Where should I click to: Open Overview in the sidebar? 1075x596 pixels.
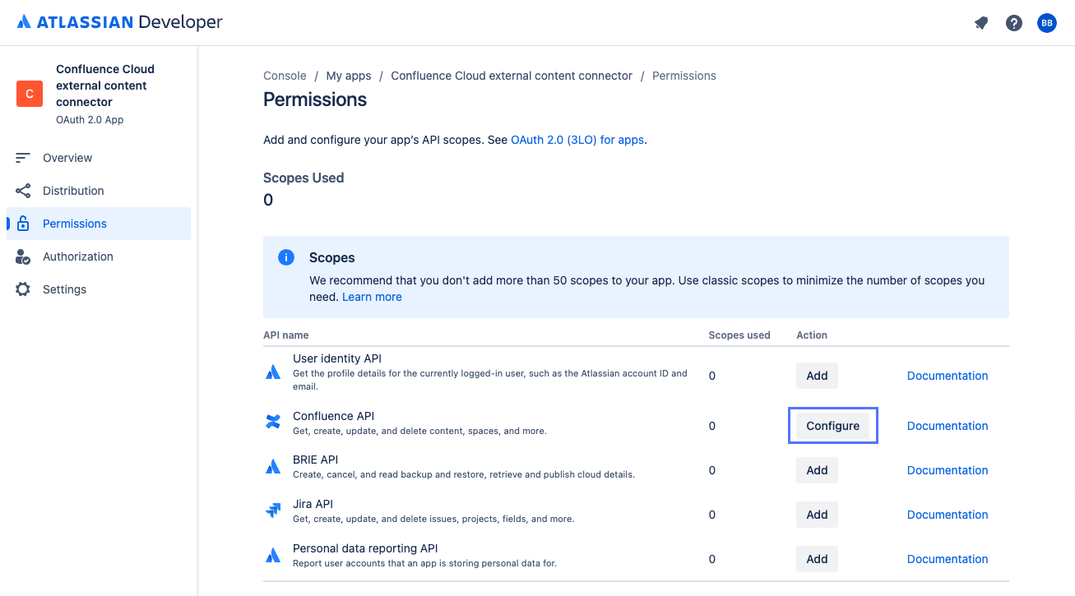pyautogui.click(x=99, y=158)
